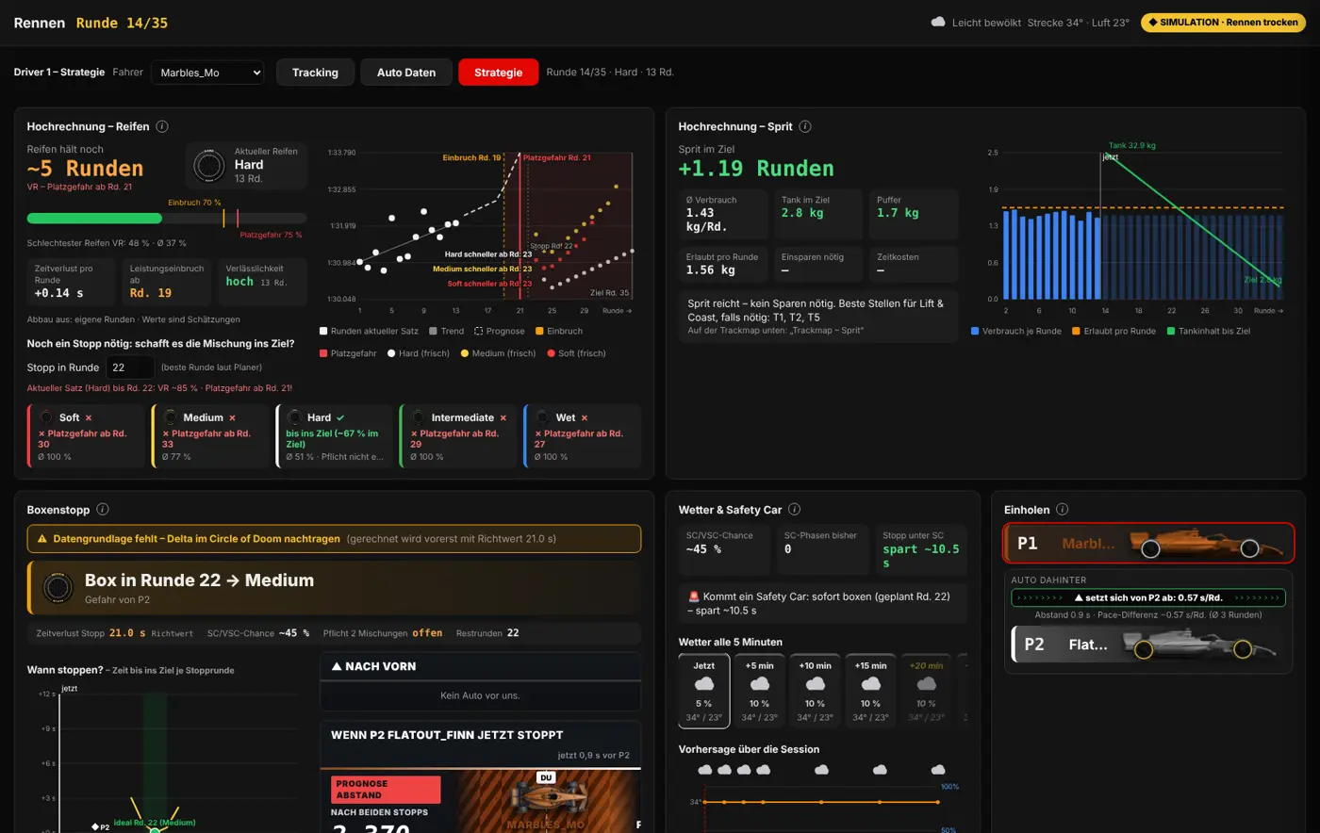Open info icon next to Hochrechnung – Sprit
The image size is (1320, 833).
click(804, 126)
